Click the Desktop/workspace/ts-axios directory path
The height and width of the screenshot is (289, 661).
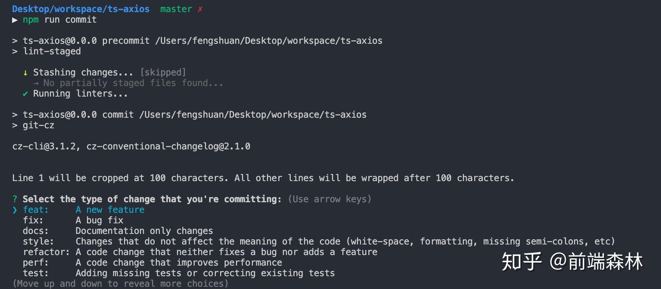(x=81, y=9)
